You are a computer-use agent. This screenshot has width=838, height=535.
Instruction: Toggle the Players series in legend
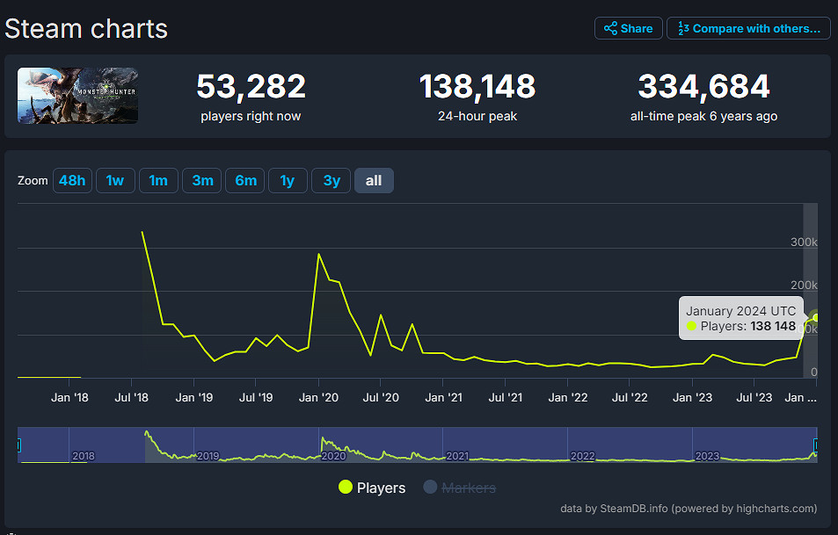pyautogui.click(x=381, y=488)
